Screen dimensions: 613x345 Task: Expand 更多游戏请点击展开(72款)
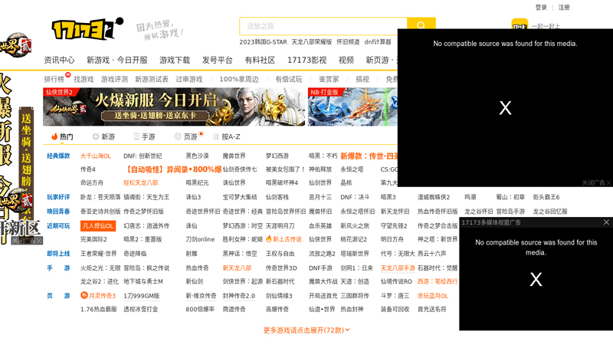point(306,330)
